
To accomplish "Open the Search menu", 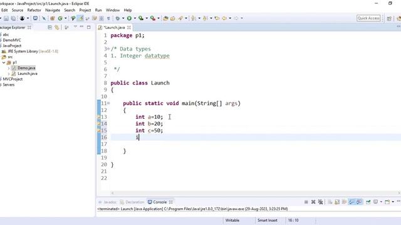I will [x=70, y=10].
